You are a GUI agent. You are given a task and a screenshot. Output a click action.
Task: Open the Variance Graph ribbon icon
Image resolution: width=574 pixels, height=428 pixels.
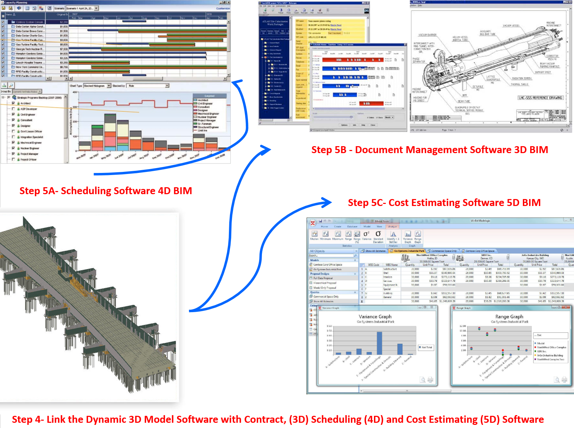pyautogui.click(x=408, y=234)
